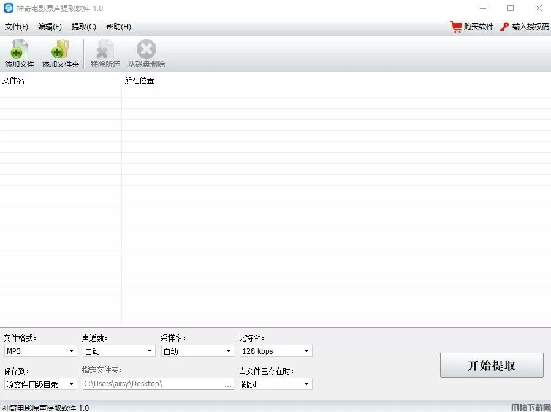Expand the Channels (声道数) dropdown
Image resolution: width=551 pixels, height=412 pixels.
click(118, 351)
